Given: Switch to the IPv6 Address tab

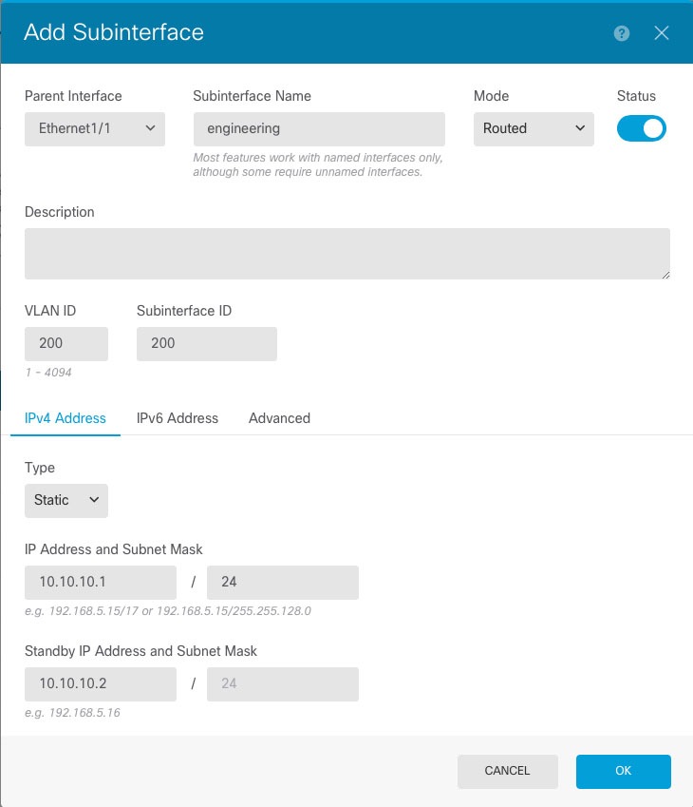Looking at the screenshot, I should [177, 418].
